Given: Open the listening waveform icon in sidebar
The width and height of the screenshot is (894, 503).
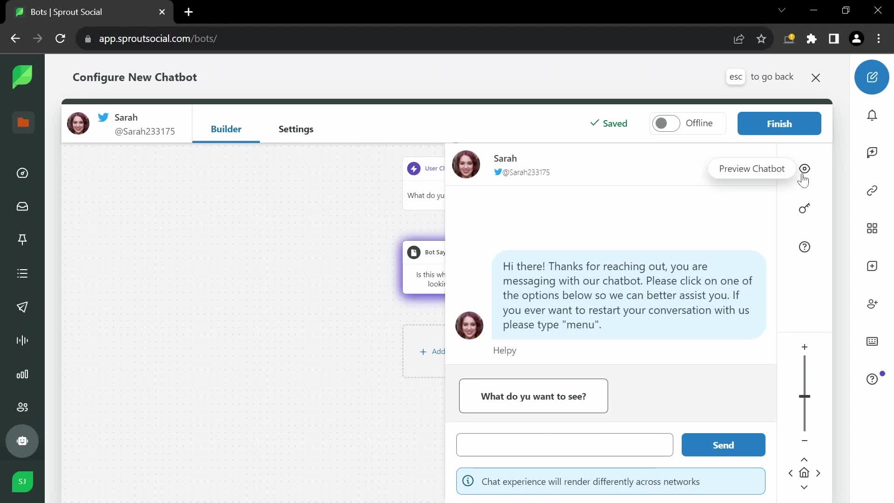Looking at the screenshot, I should point(22,340).
